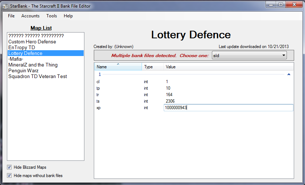The height and width of the screenshot is (185, 305).
Task: Select Squadron TD Veteran Test map
Action: click(46, 77)
